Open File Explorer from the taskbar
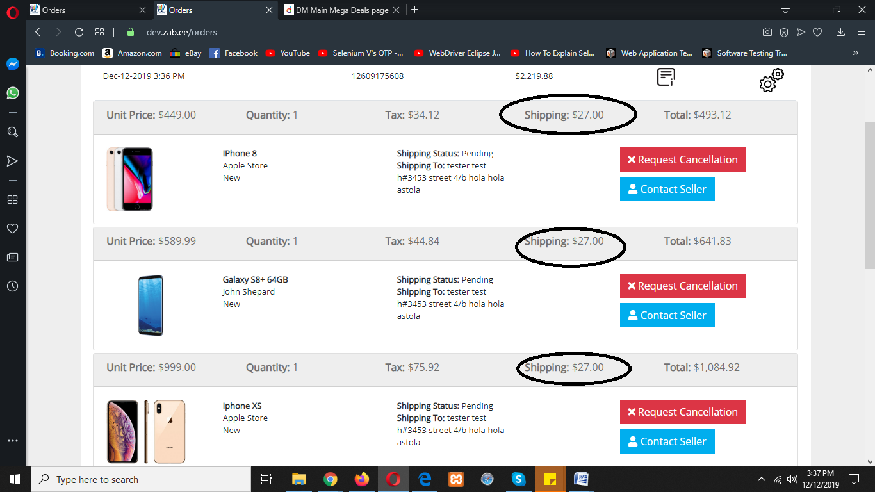This screenshot has height=492, width=875. click(298, 479)
